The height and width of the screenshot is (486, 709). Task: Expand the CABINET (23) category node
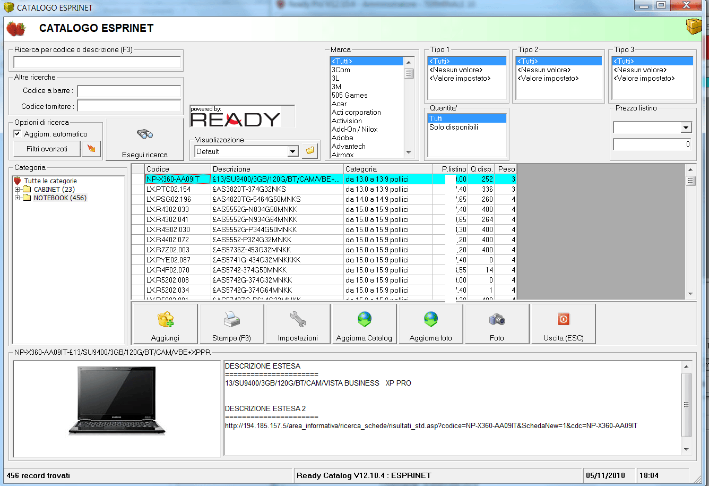[18, 190]
